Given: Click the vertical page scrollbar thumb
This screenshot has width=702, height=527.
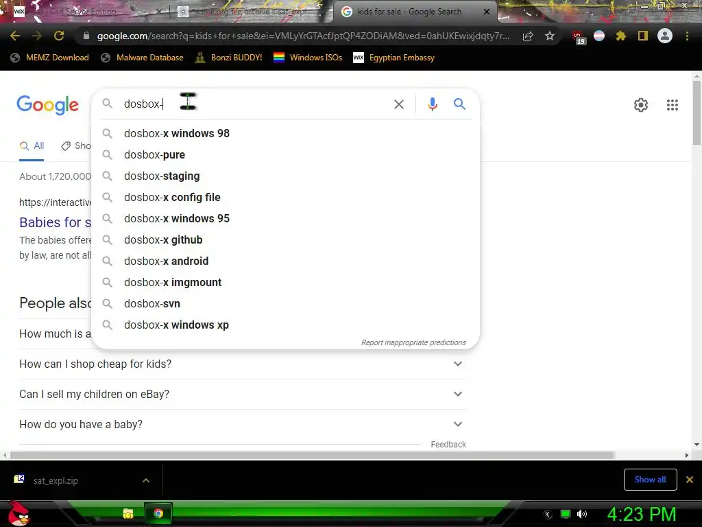Looking at the screenshot, I should [697, 113].
